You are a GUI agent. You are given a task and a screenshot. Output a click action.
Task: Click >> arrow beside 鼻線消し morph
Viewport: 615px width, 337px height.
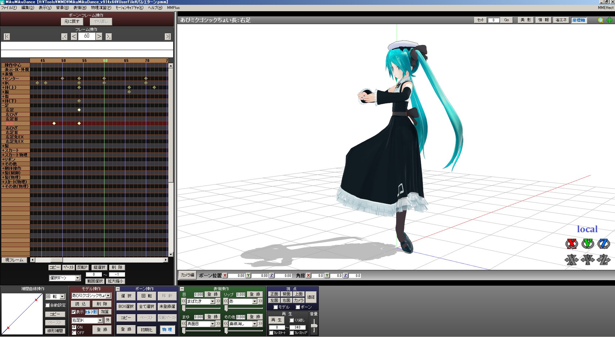pyautogui.click(x=260, y=324)
